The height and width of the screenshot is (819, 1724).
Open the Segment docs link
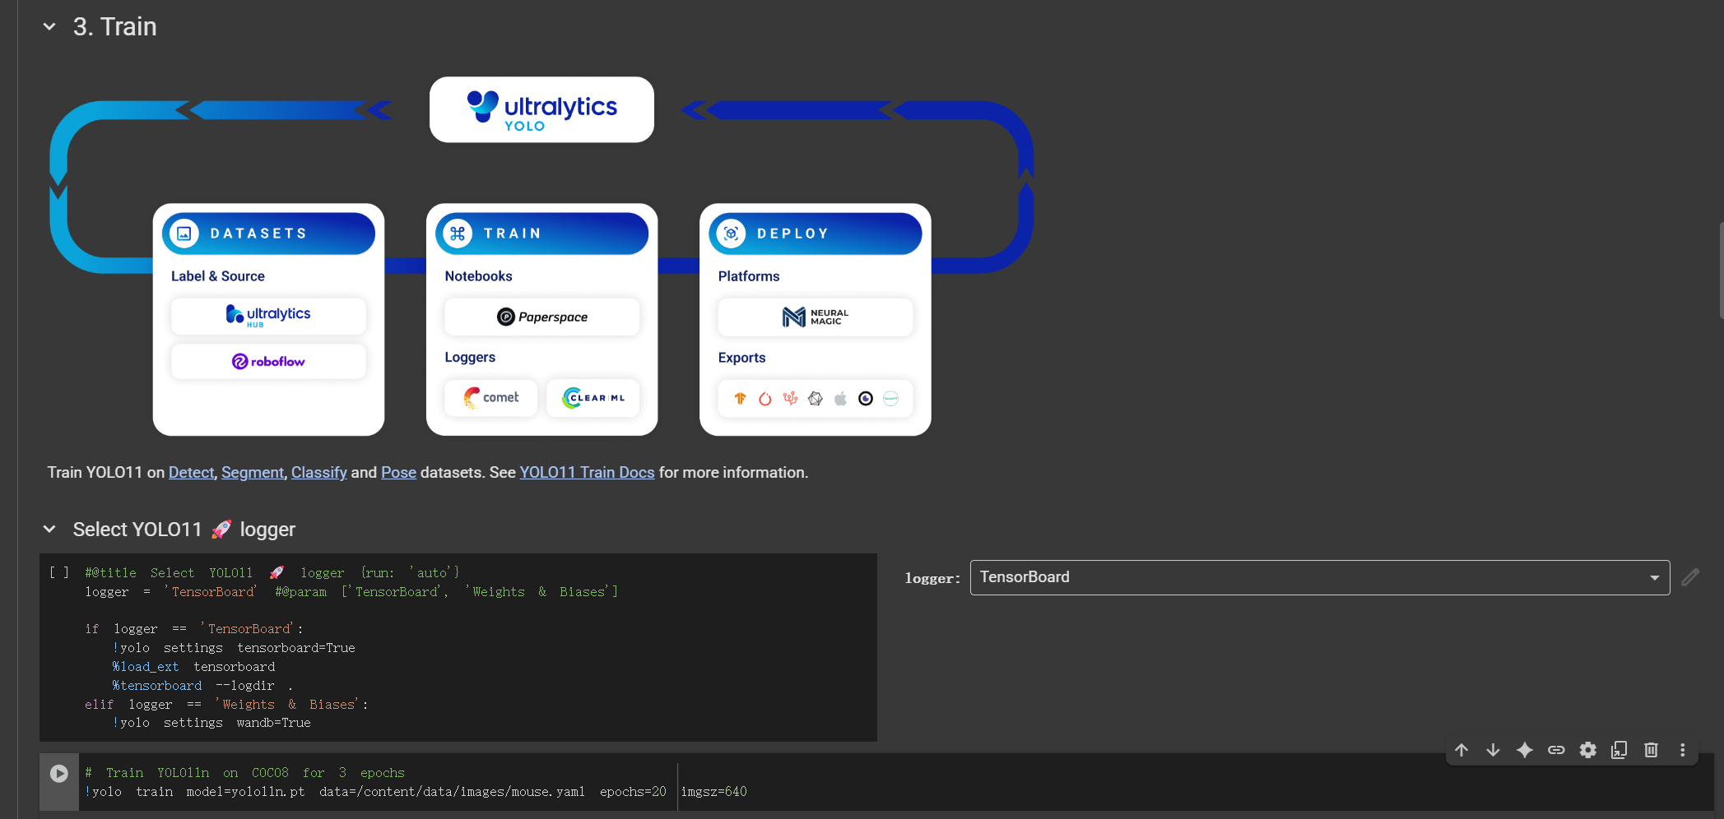point(253,473)
